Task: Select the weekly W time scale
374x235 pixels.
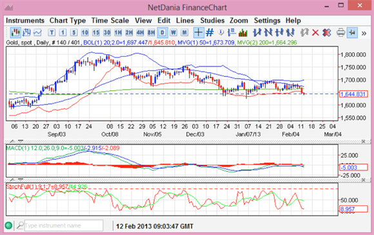Action: pyautogui.click(x=173, y=32)
